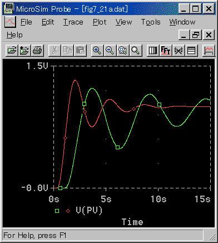Click the green square marker near 10s
The image size is (218, 243).
click(x=159, y=104)
